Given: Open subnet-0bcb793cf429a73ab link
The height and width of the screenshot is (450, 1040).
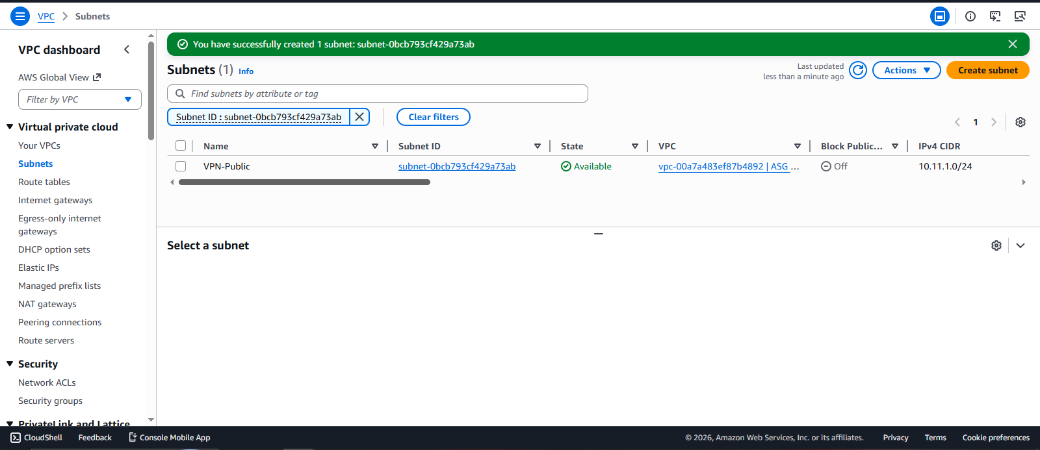Looking at the screenshot, I should click(x=457, y=166).
